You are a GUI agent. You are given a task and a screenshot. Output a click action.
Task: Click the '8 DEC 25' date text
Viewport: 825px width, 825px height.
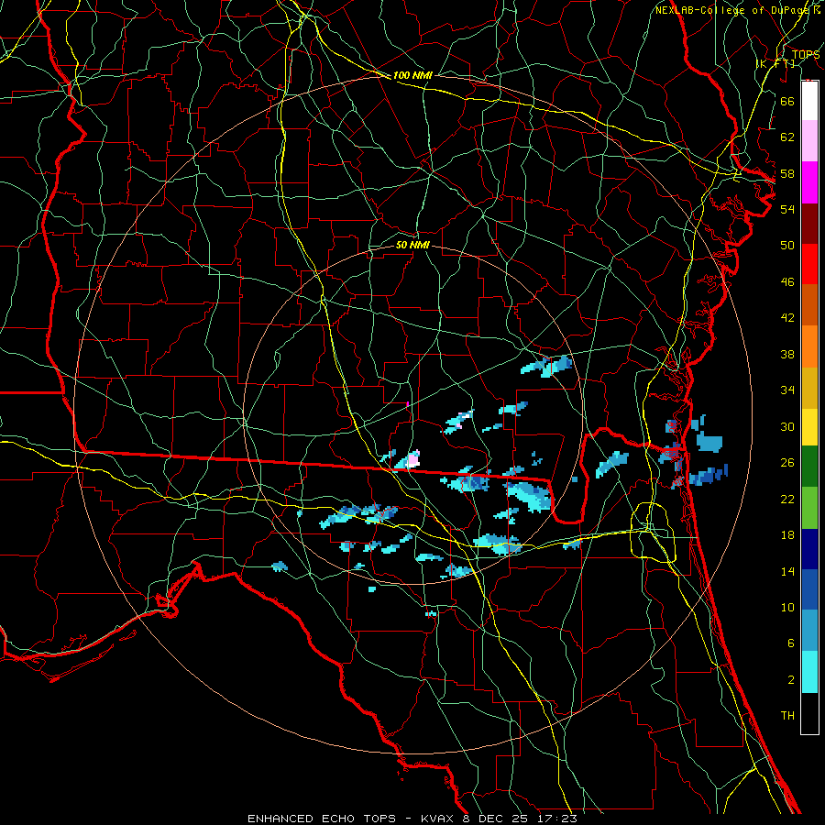pos(497,819)
